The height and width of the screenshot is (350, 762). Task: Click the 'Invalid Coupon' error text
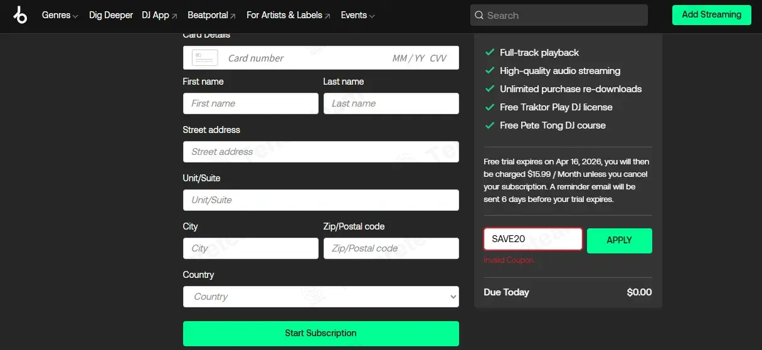coord(509,260)
